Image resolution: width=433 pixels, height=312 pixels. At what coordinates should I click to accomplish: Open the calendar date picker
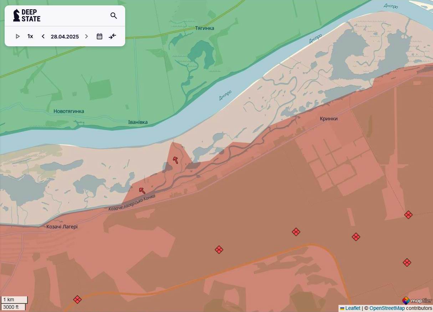pyautogui.click(x=99, y=36)
